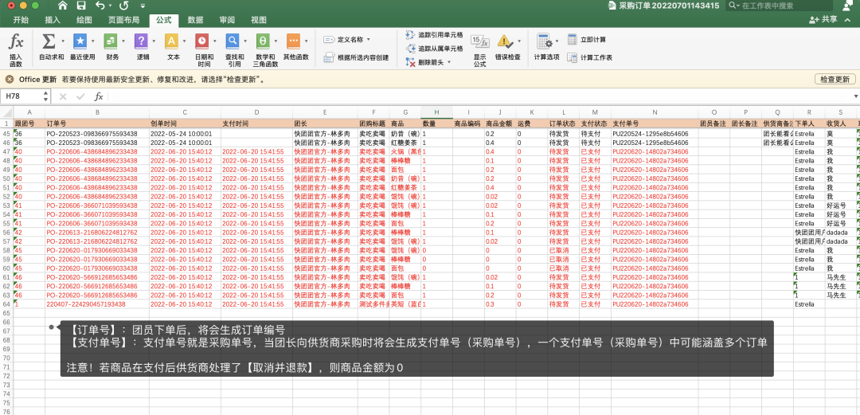The width and height of the screenshot is (860, 415).
Task: Open the Date & Time (日期和时间) functions icon
Action: coord(203,41)
